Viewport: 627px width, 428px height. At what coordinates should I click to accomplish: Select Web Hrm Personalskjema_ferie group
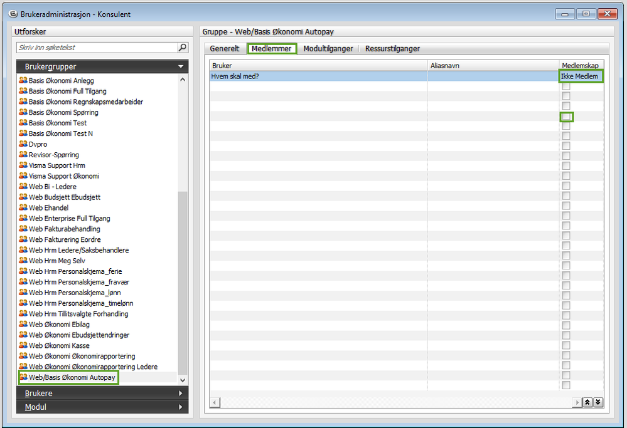point(75,271)
